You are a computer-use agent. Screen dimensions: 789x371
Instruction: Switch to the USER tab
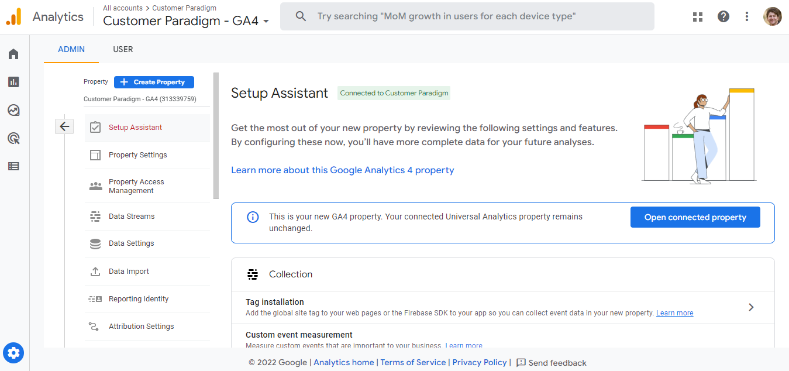122,49
